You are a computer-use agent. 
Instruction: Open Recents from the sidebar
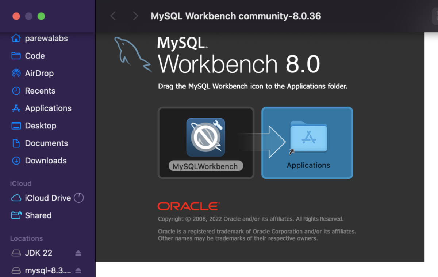[40, 91]
